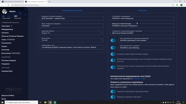The image size is (186, 104).
Task: Open a new browser tab with plus
Action: (49, 2)
